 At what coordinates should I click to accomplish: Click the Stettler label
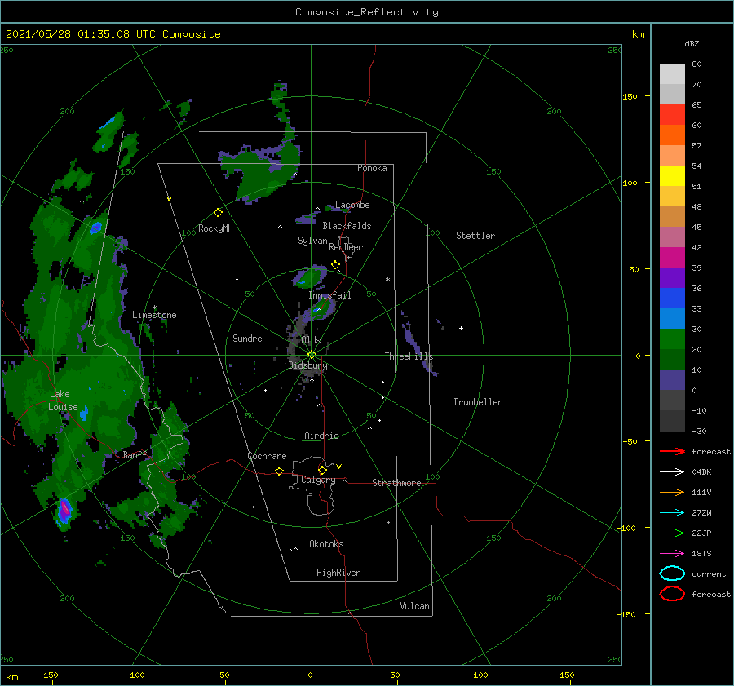(x=475, y=236)
